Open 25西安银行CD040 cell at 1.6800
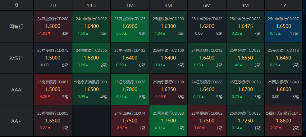The height and width of the screenshot is (137, 306). 283,90
